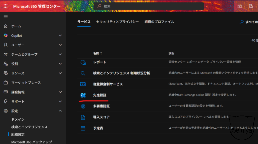Open the app launcher waffle icon
Viewport: 258px width, 144px height.
click(x=6, y=6)
